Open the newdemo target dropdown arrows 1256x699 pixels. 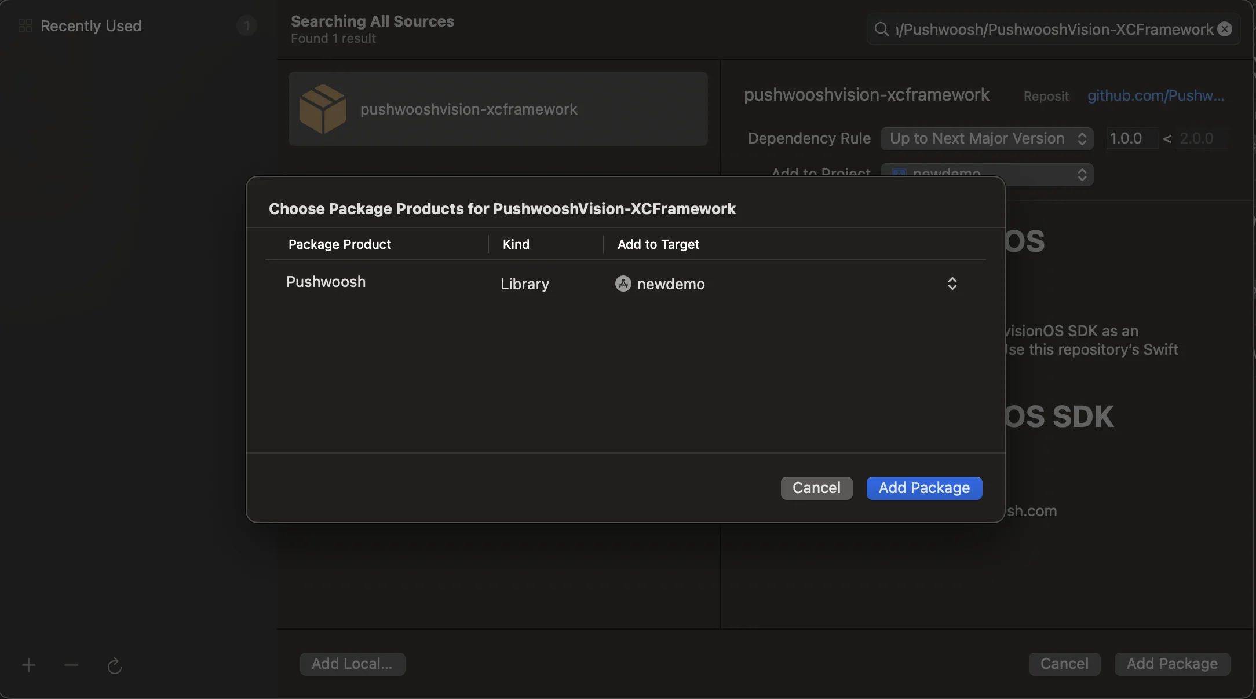(x=952, y=284)
